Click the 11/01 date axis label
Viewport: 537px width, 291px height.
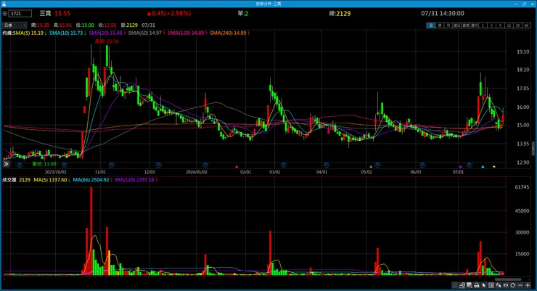100,172
